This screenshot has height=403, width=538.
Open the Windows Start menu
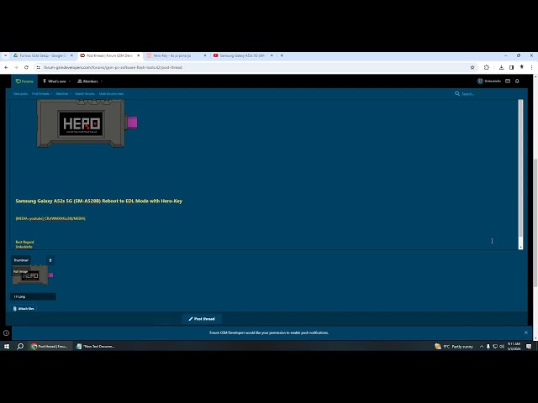click(x=7, y=347)
